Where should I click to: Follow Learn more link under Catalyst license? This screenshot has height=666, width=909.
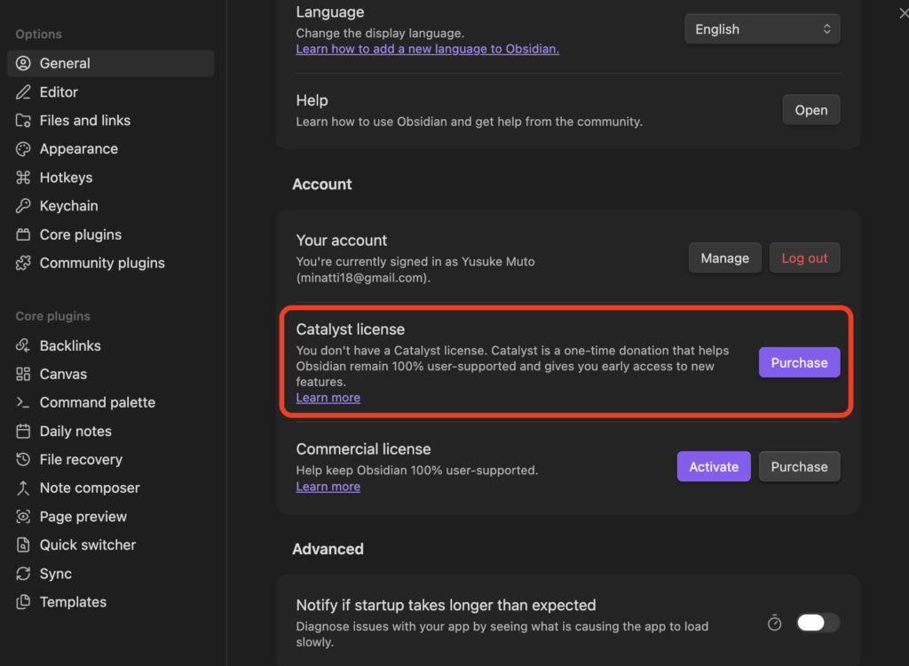328,398
